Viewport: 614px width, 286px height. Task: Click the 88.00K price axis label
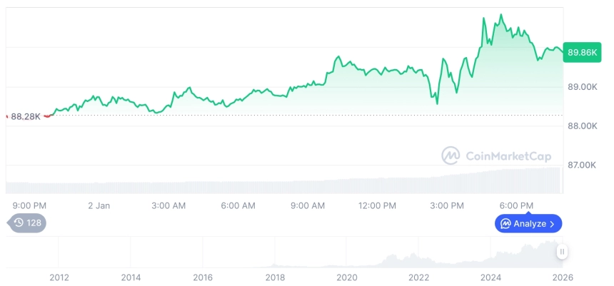coord(580,126)
